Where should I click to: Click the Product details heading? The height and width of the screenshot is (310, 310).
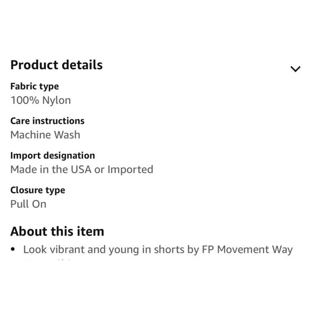56,65
